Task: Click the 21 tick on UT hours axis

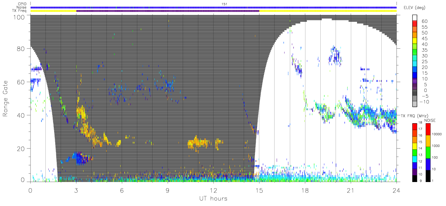Action: pyautogui.click(x=350, y=190)
